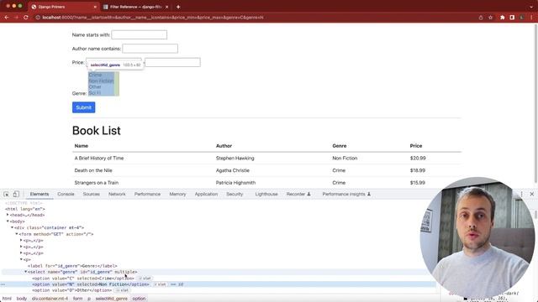Reload the page with the refresh icon

coord(26,17)
